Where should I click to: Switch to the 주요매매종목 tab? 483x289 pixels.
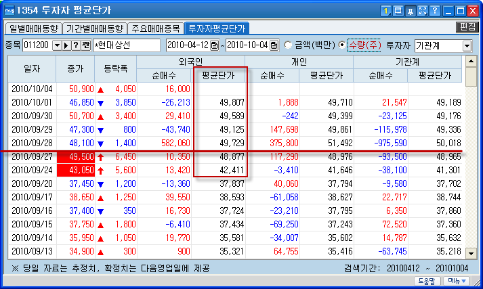pyautogui.click(x=156, y=28)
